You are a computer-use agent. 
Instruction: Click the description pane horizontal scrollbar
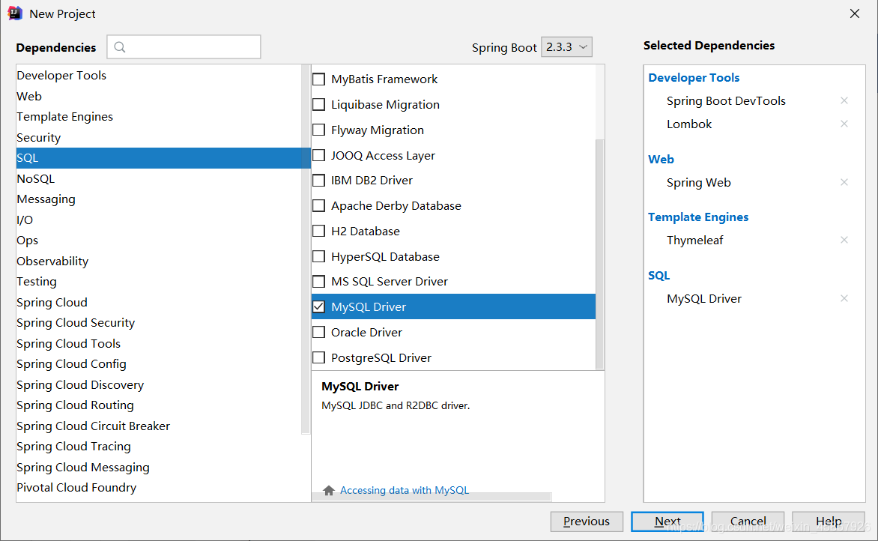(x=432, y=497)
